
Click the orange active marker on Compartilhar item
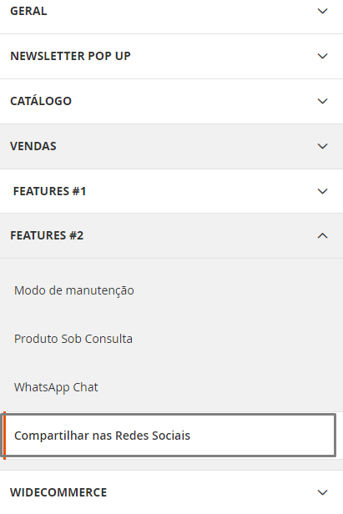[4, 436]
